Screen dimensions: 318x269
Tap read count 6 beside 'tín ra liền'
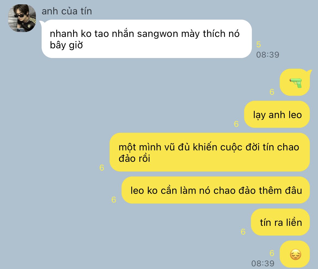click(x=243, y=232)
